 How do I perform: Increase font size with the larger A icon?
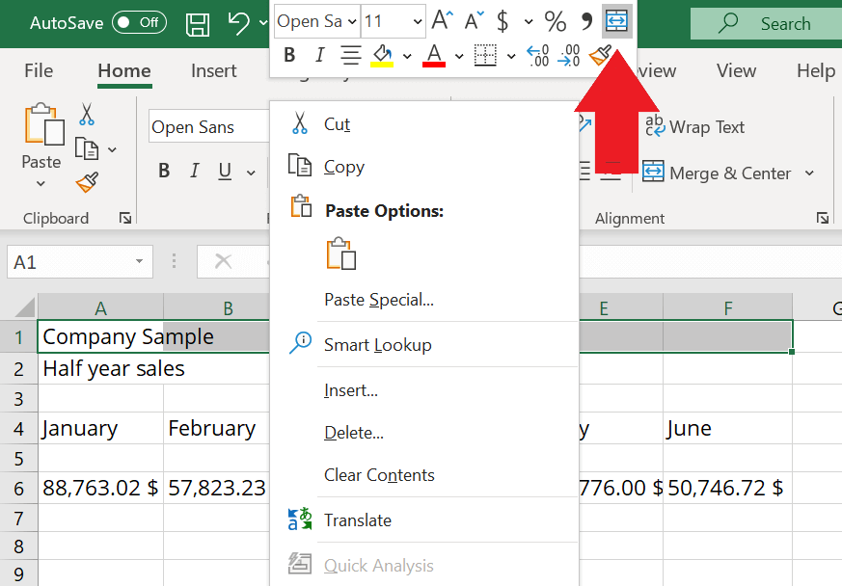click(441, 17)
